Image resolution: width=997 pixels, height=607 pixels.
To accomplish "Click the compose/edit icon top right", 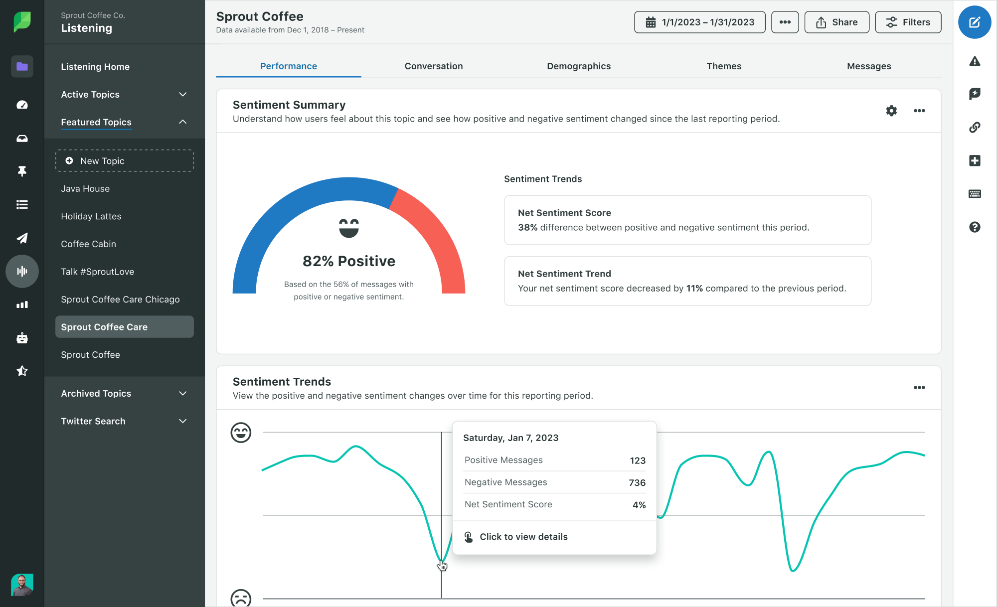I will point(973,21).
